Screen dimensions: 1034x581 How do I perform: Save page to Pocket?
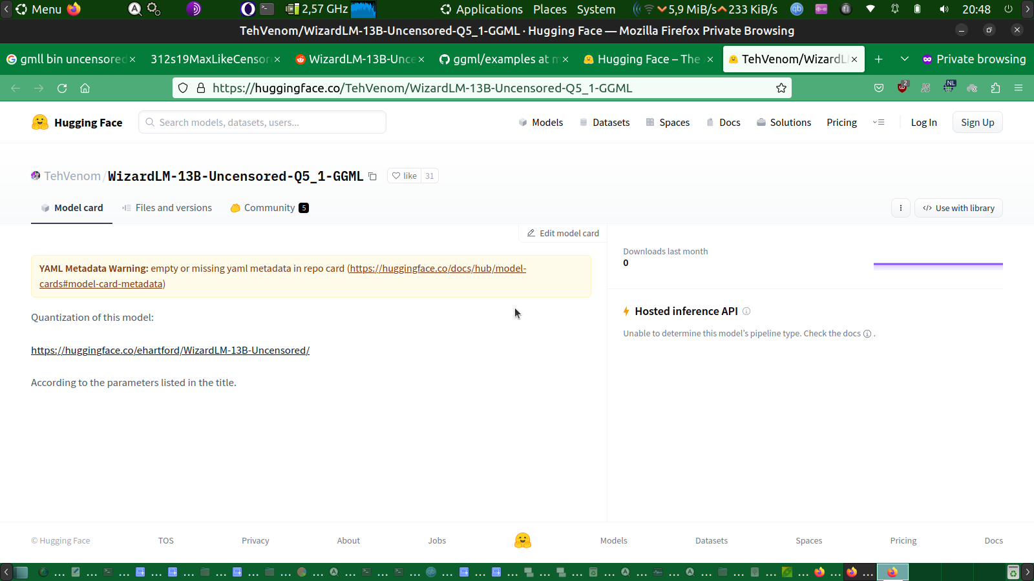point(879,88)
